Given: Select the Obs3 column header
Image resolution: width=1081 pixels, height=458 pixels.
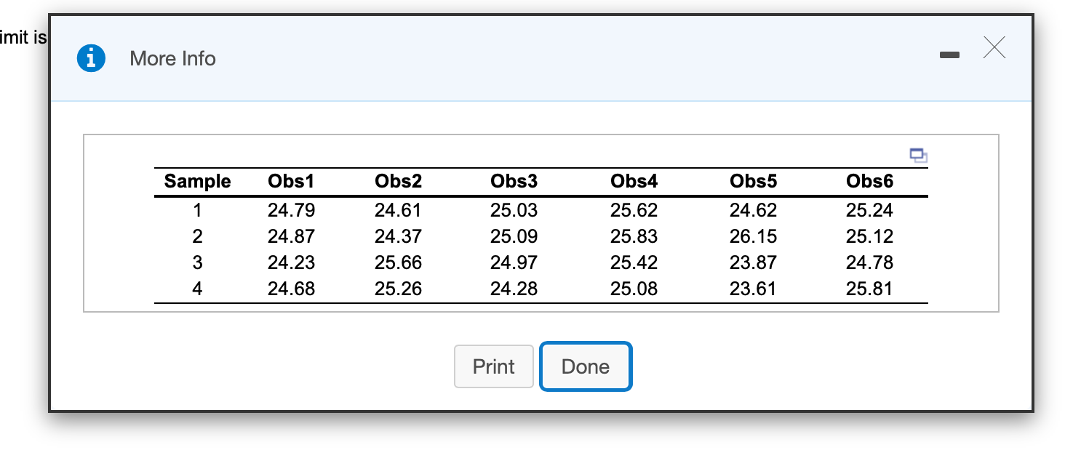Looking at the screenshot, I should click(x=514, y=182).
